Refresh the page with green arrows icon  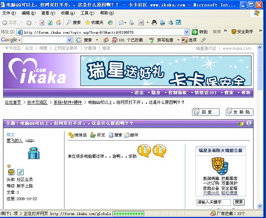pyautogui.click(x=50, y=23)
